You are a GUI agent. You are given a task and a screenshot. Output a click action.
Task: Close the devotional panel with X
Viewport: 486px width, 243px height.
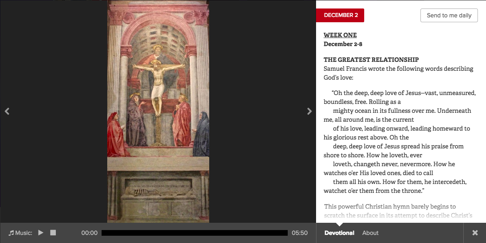pyautogui.click(x=475, y=233)
